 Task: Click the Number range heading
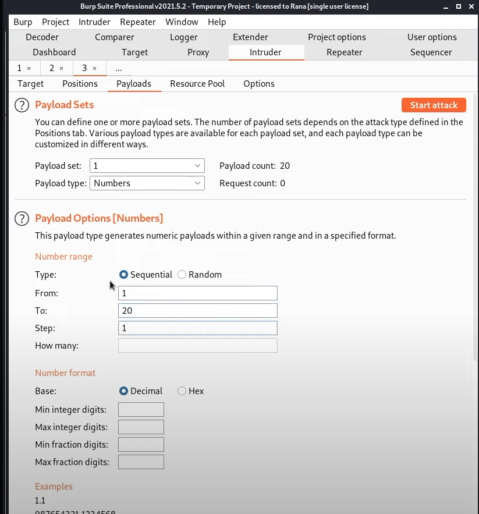pos(63,256)
